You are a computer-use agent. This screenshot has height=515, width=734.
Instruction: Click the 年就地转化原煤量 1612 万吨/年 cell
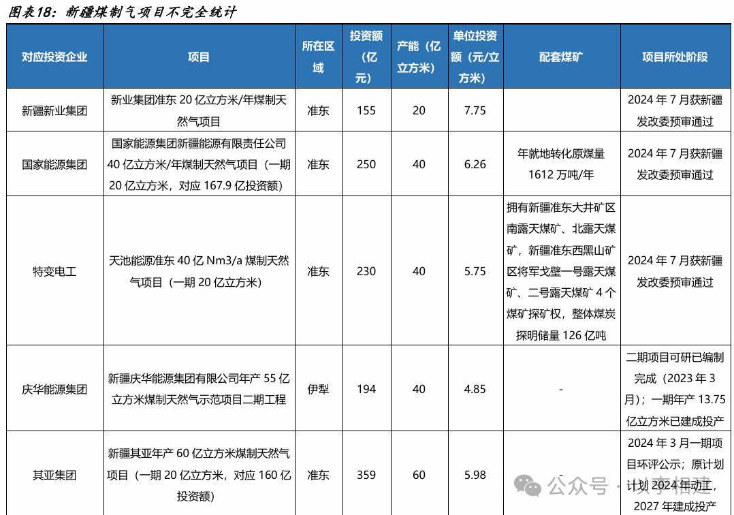(561, 164)
